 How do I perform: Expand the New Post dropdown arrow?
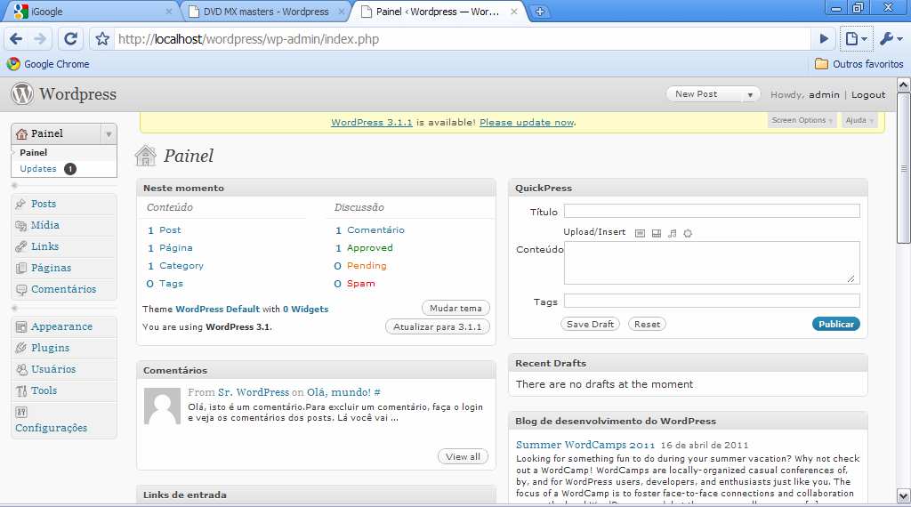750,94
